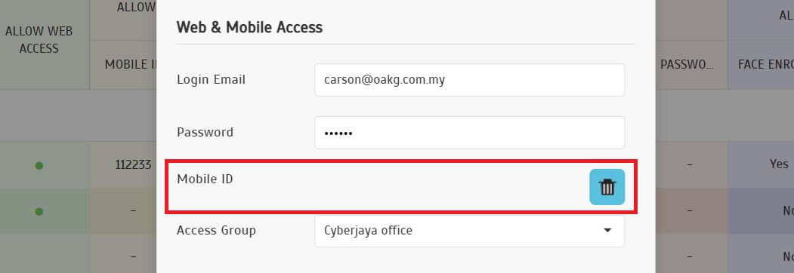Screen dimensions: 794x273
Task: Click the Access Group label
Action: tap(216, 231)
